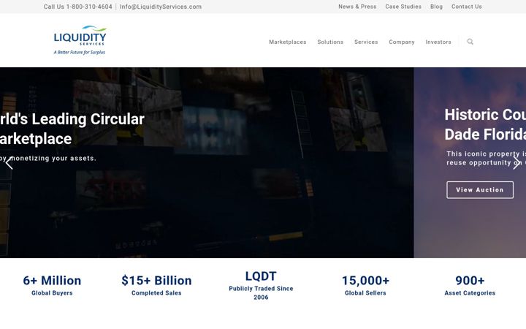The width and height of the screenshot is (526, 329).
Task: Go to previous slide arrow
Action: coord(9,163)
